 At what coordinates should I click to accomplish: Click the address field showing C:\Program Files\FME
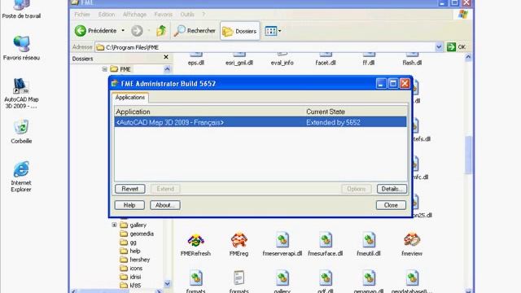tap(265, 47)
